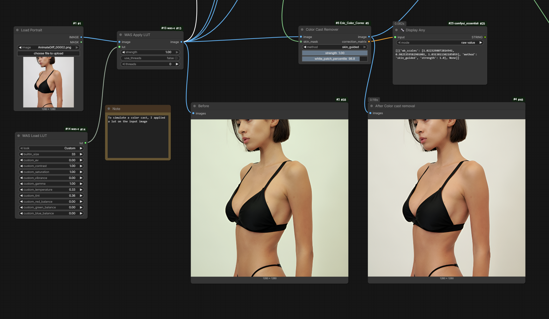
Task: Click the wrench icon on Display Any title
Action: pyautogui.click(x=402, y=30)
